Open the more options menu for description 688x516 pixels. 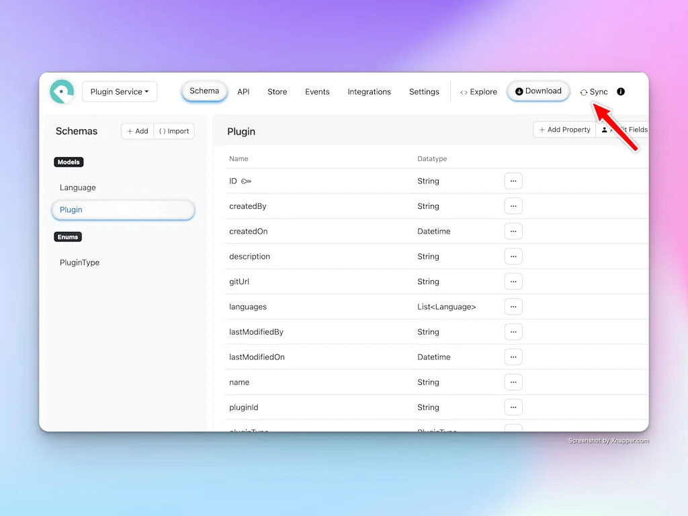[x=513, y=256]
